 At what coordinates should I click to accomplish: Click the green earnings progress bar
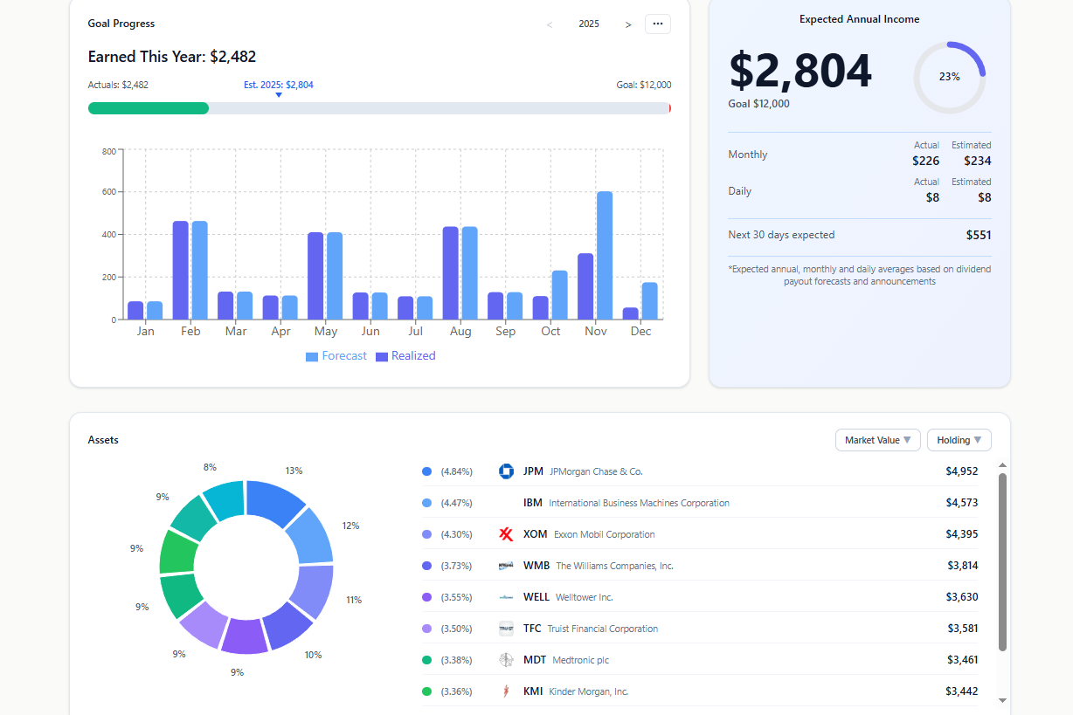point(149,108)
